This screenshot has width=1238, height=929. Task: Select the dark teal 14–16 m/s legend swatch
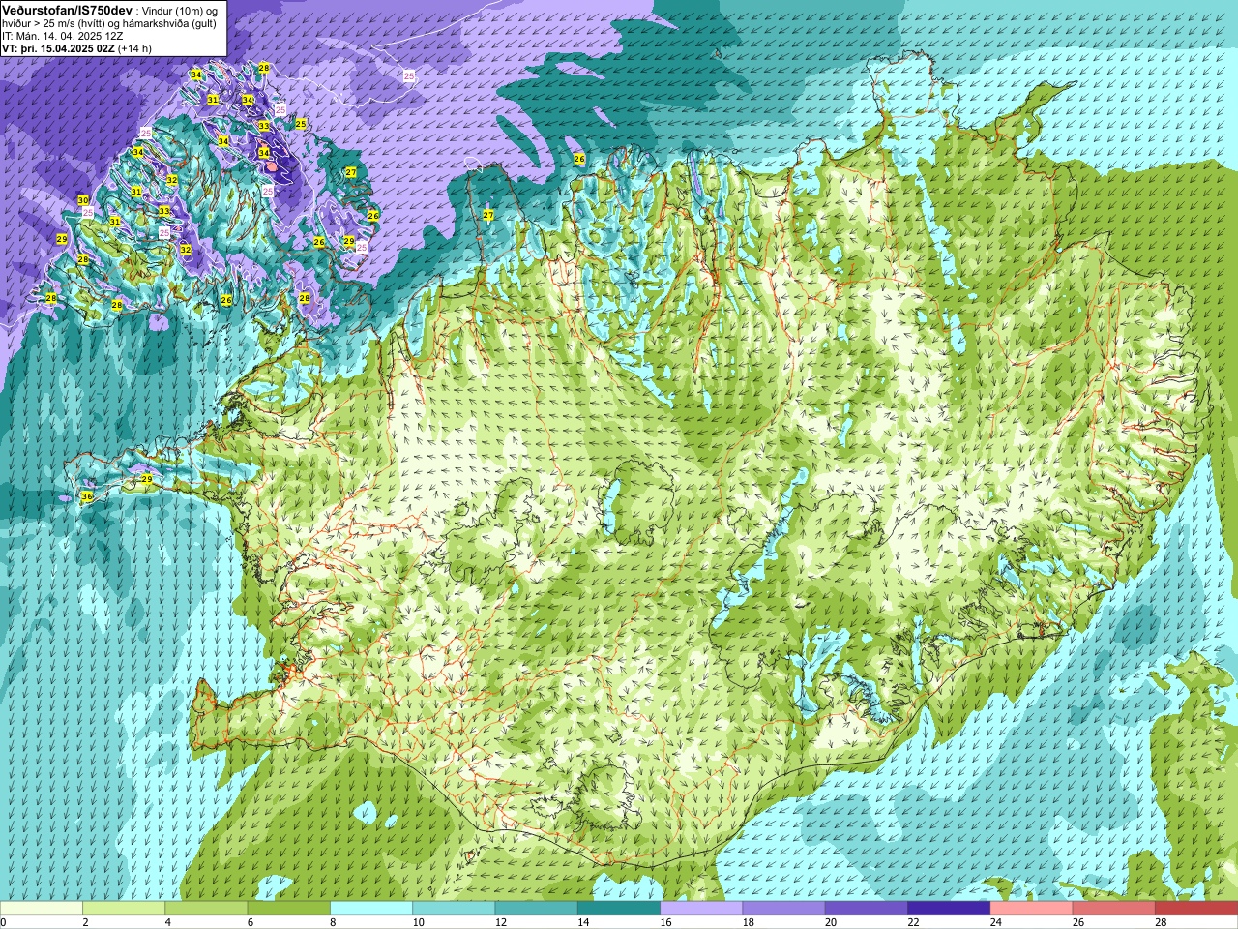click(619, 909)
